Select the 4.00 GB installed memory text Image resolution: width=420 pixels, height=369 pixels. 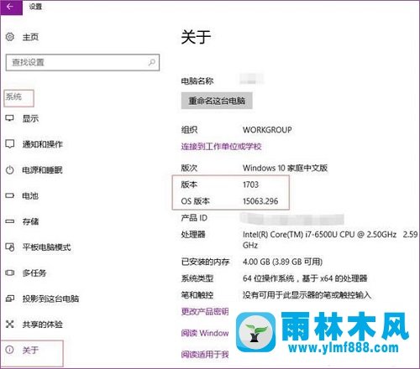[x=282, y=262]
